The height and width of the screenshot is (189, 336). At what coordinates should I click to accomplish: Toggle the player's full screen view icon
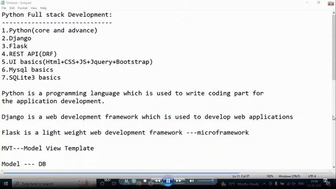(x=325, y=181)
